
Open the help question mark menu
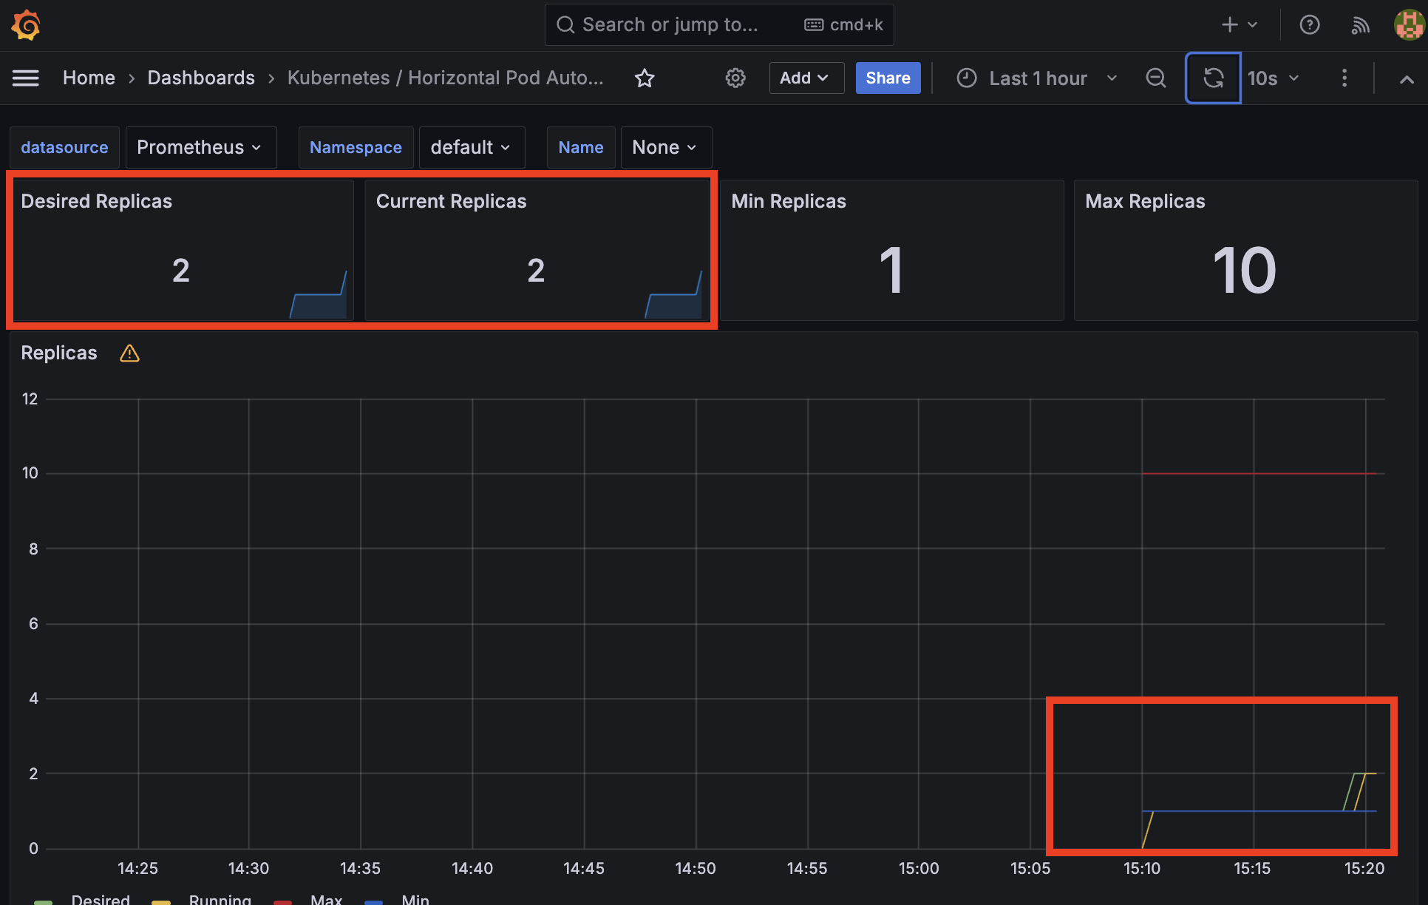click(x=1310, y=25)
